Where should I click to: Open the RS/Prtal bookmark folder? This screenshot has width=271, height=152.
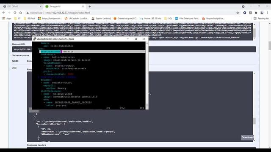[x=29, y=19]
